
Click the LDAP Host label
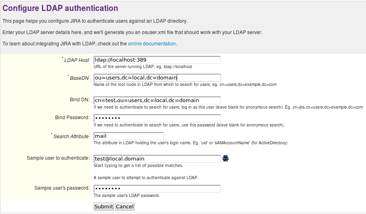click(77, 60)
